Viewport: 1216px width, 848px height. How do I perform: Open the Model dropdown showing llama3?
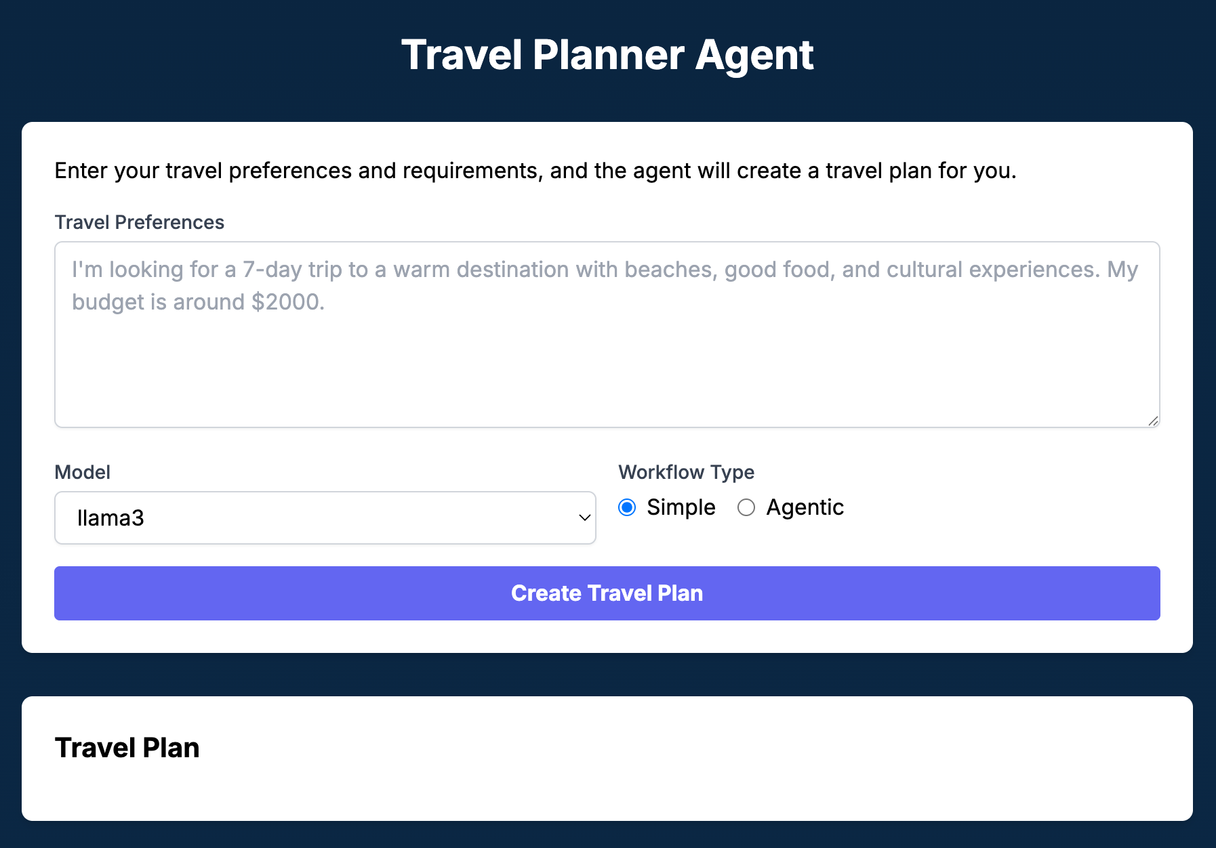pyautogui.click(x=325, y=517)
